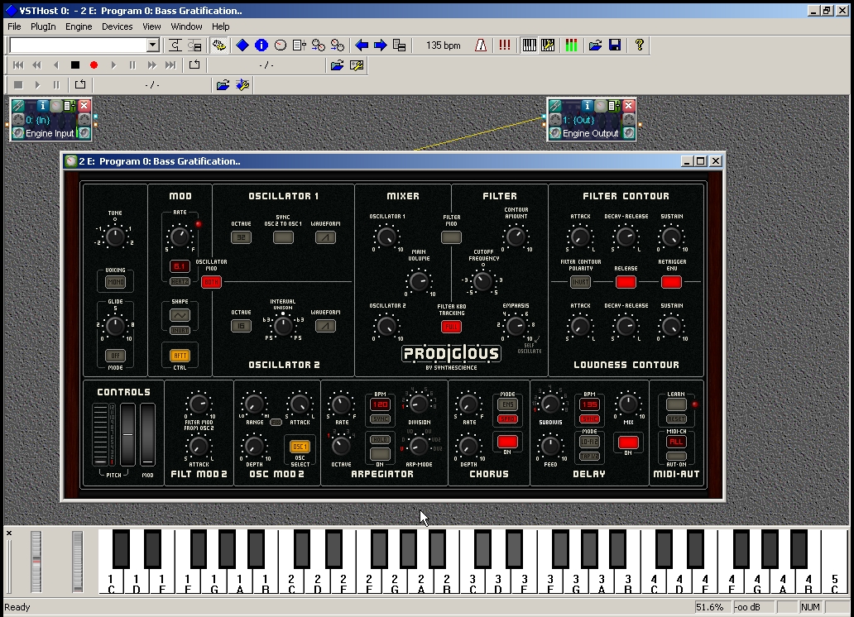Toggle the MONO voicing button

coord(115,281)
